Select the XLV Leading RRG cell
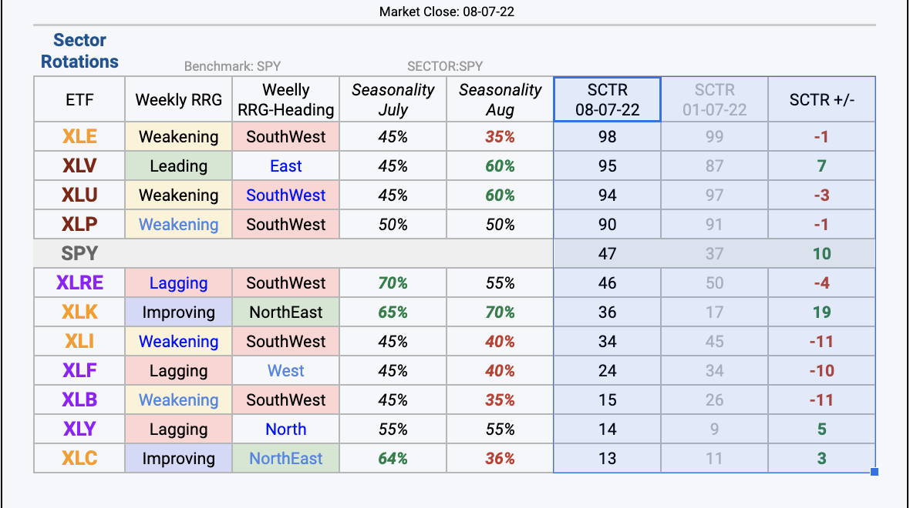Image resolution: width=910 pixels, height=508 pixels. [x=179, y=165]
